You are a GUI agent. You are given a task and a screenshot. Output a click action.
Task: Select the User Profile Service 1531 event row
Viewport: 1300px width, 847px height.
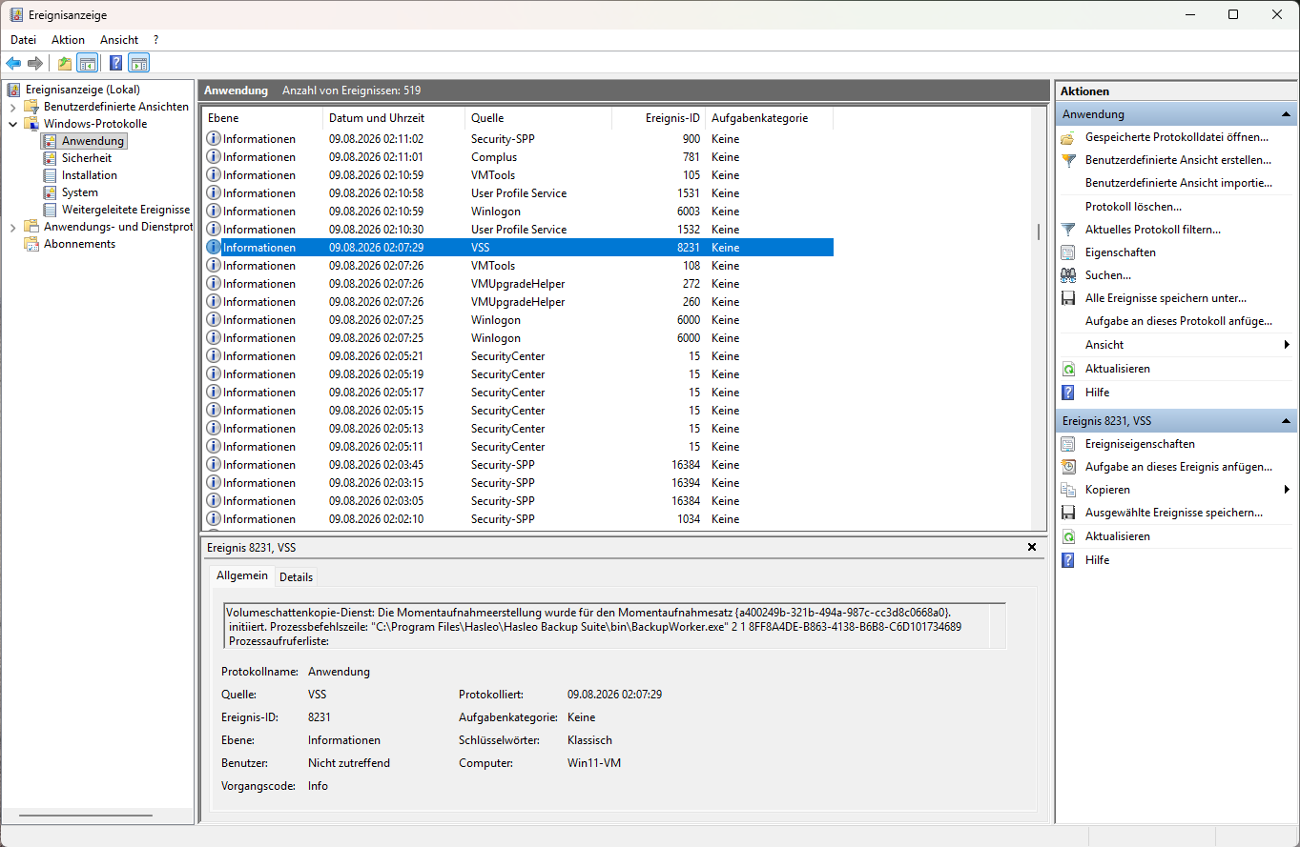[519, 193]
